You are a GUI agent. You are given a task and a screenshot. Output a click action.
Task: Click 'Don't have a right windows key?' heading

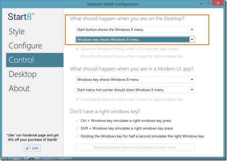[105, 112]
